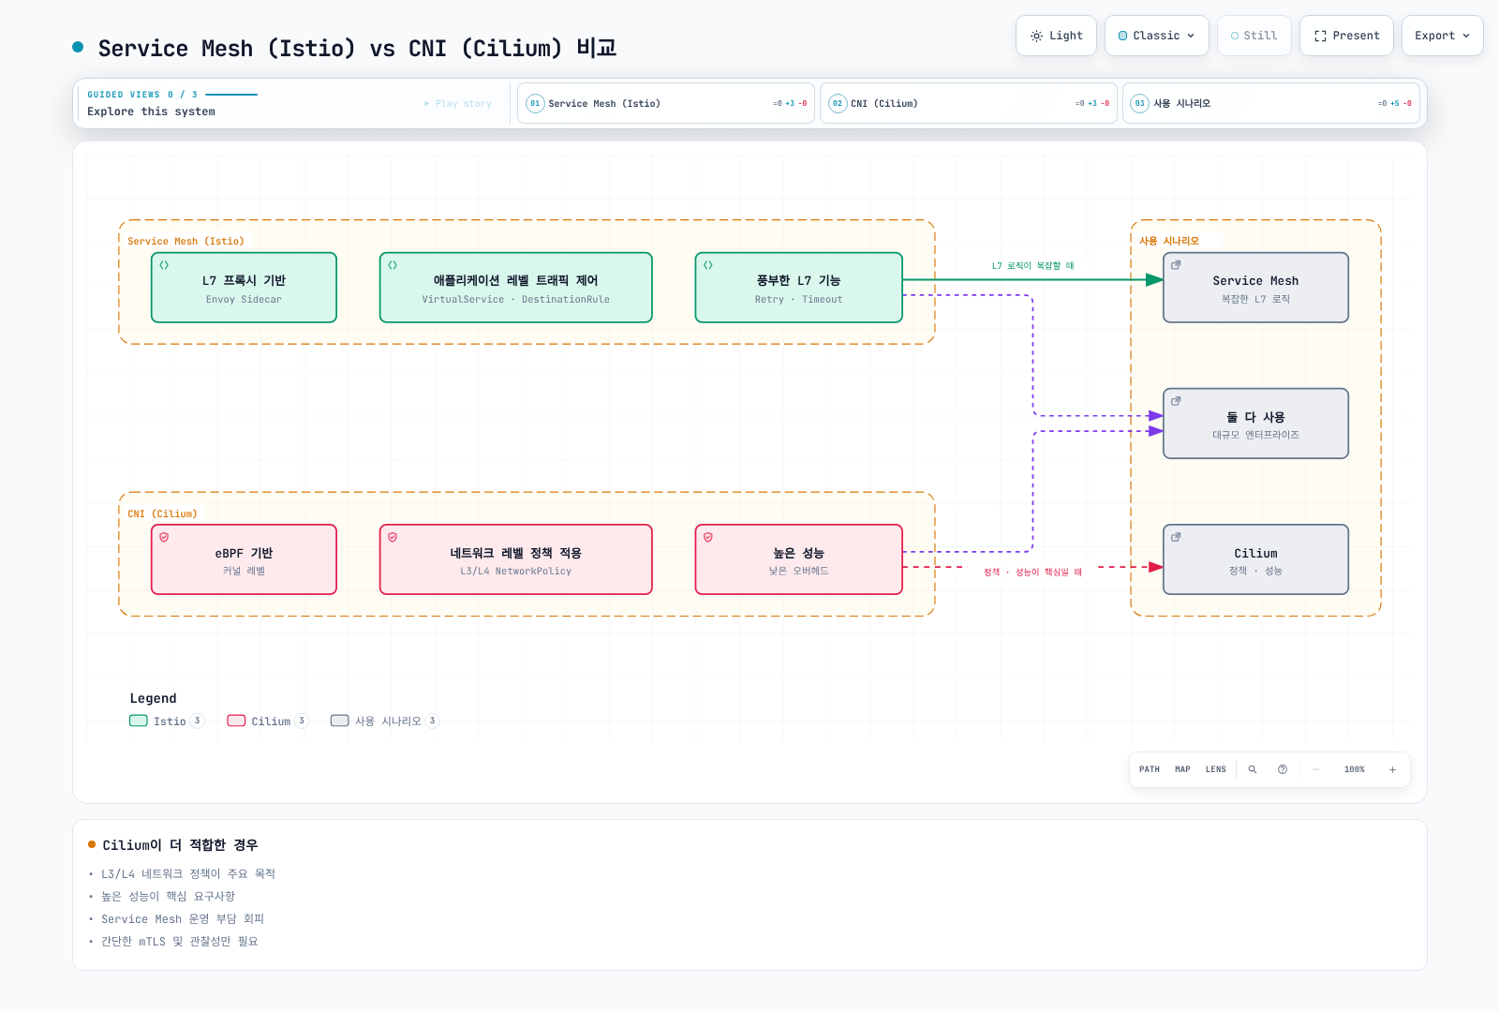Select the Service Mesh scenario node

1255,288
